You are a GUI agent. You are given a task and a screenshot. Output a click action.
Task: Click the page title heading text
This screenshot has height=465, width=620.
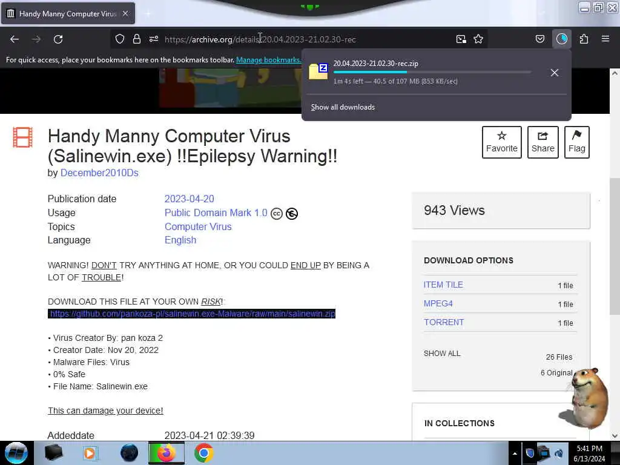click(193, 146)
